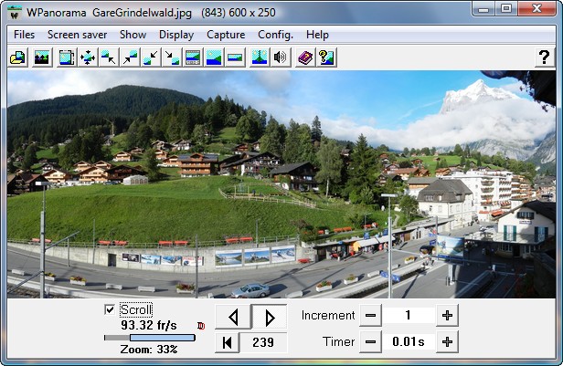Click the 93.32 fr/s frame rate text

(x=149, y=325)
